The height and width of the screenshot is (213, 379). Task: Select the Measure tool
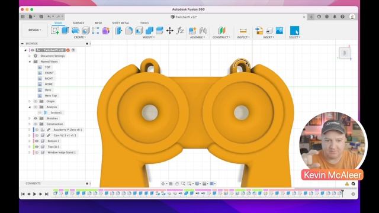coord(243,31)
